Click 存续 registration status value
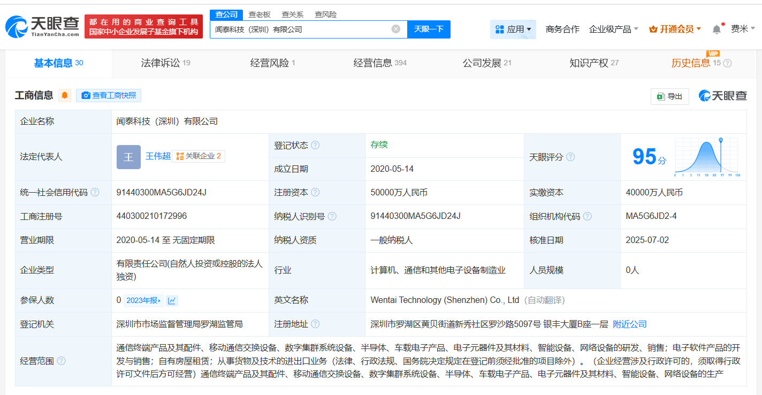762x395 pixels. pos(379,145)
